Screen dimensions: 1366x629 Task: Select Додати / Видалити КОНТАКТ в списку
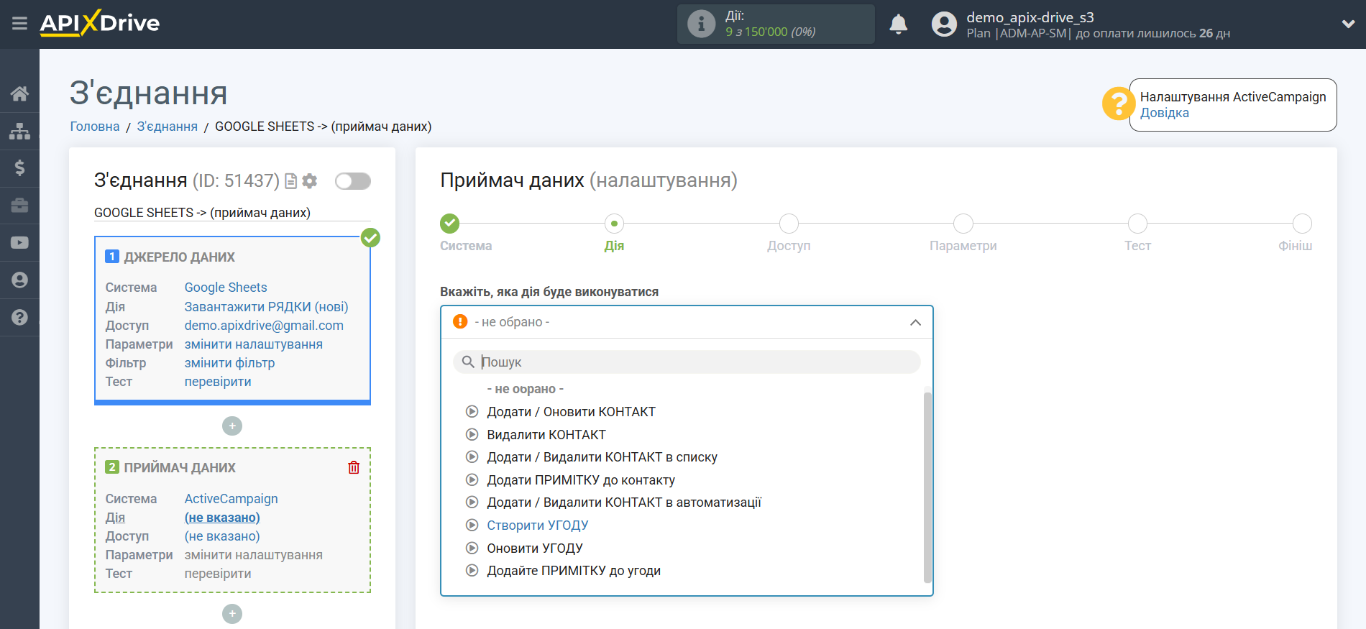coord(602,457)
